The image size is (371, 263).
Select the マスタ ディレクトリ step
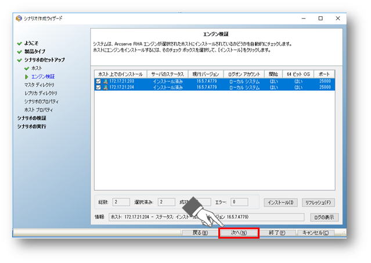coord(39,85)
